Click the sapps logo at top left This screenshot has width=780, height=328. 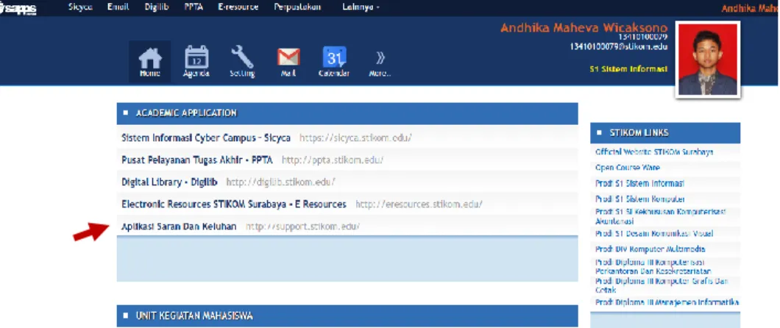click(18, 8)
